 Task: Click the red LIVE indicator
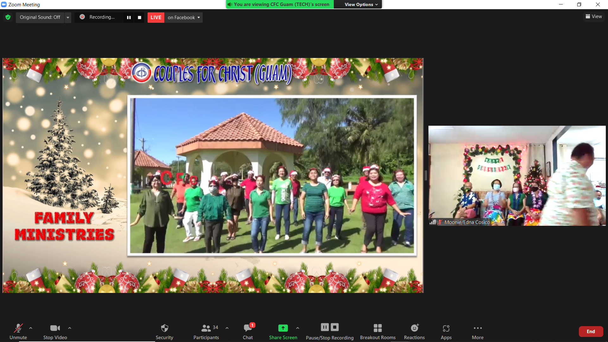(156, 17)
